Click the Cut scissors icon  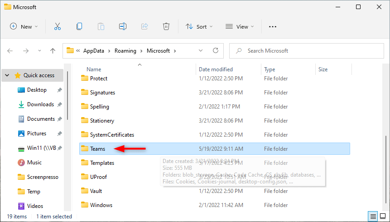tap(58, 26)
